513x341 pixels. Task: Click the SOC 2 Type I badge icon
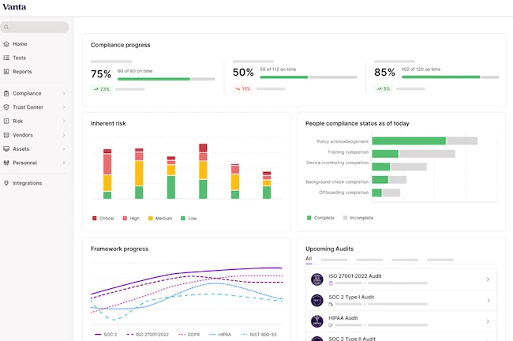tap(316, 301)
